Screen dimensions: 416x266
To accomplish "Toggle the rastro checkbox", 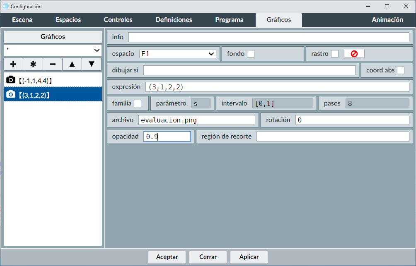I will pyautogui.click(x=335, y=54).
